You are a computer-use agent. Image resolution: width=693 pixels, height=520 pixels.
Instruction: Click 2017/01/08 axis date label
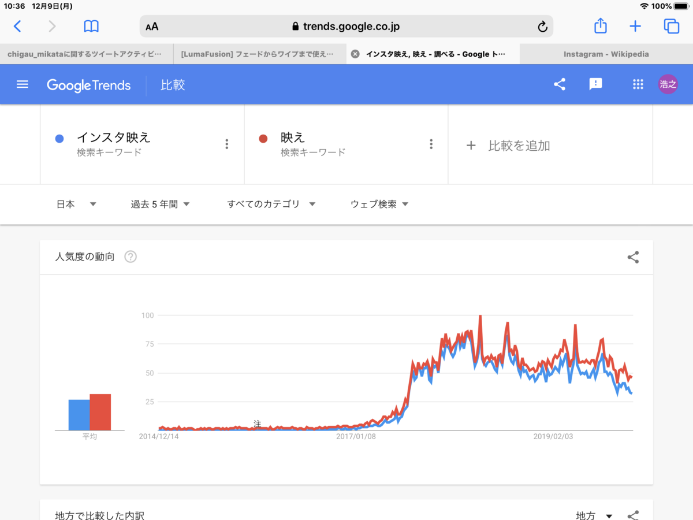click(x=356, y=437)
